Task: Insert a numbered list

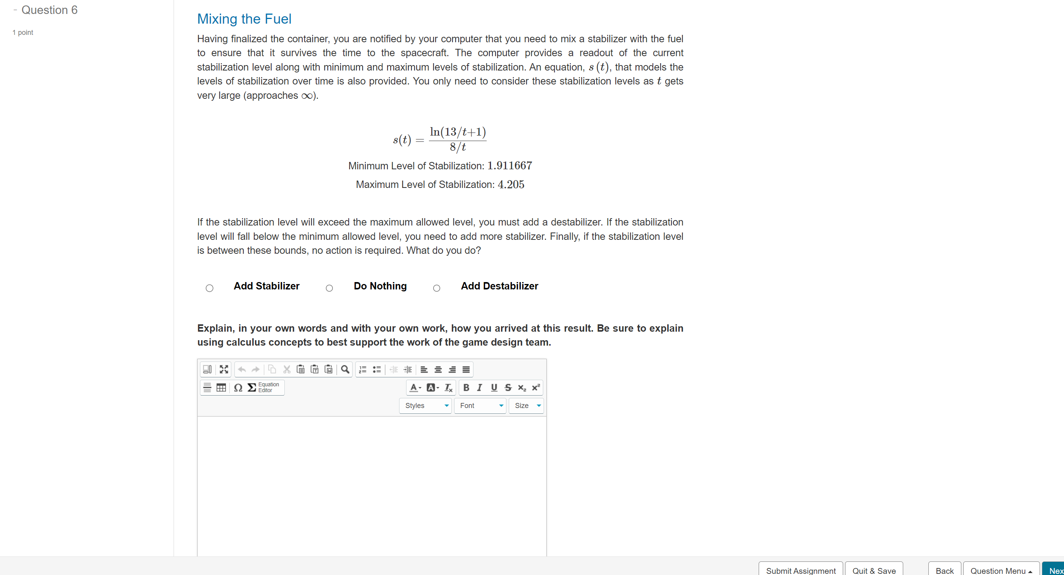Action: (363, 369)
